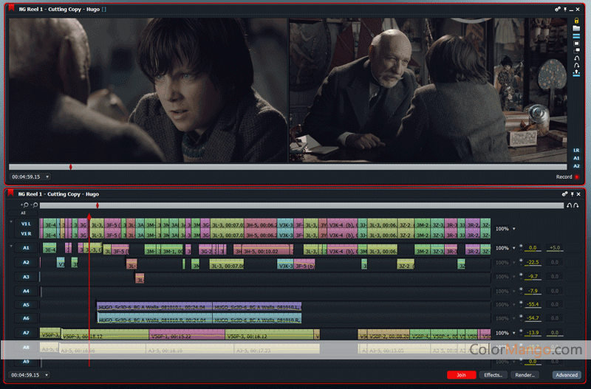Pin the viewer window with pushpin icon
The image size is (591, 389).
point(565,10)
